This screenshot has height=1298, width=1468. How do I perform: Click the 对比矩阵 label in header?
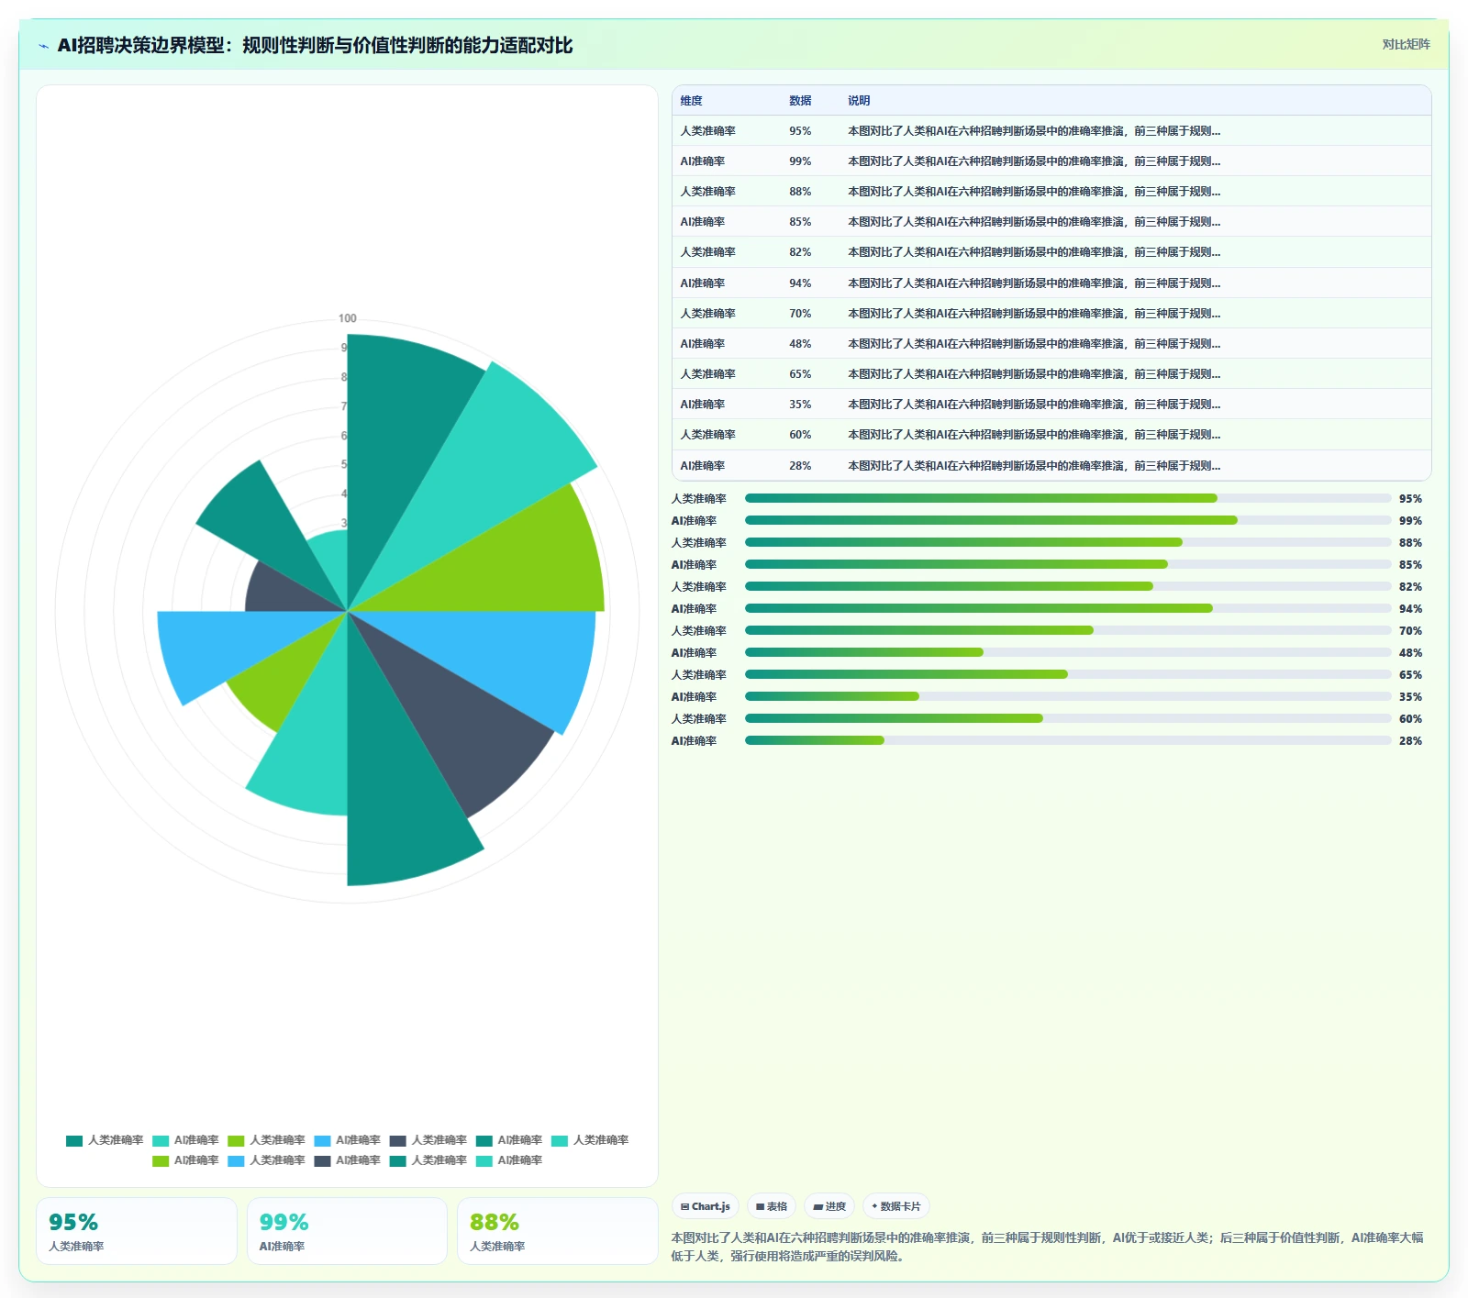(1406, 44)
